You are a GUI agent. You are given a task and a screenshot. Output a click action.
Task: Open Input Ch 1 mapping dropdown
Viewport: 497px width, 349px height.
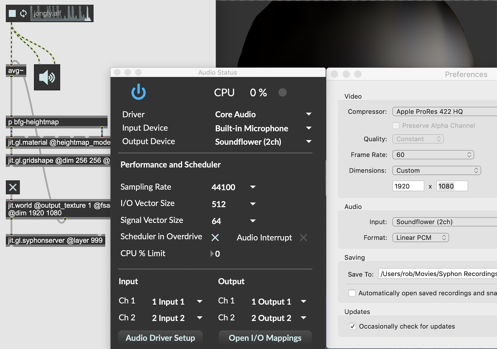177,302
